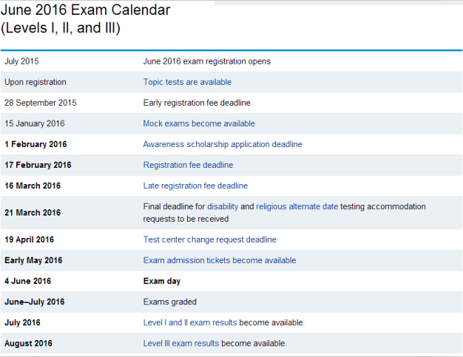Open the 17 February Registration fee deadline link
The width and height of the screenshot is (463, 357).
(x=188, y=165)
